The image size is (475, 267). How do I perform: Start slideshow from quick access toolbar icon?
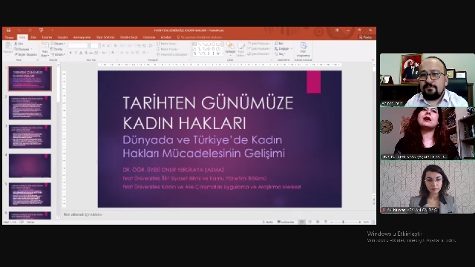tap(42, 30)
